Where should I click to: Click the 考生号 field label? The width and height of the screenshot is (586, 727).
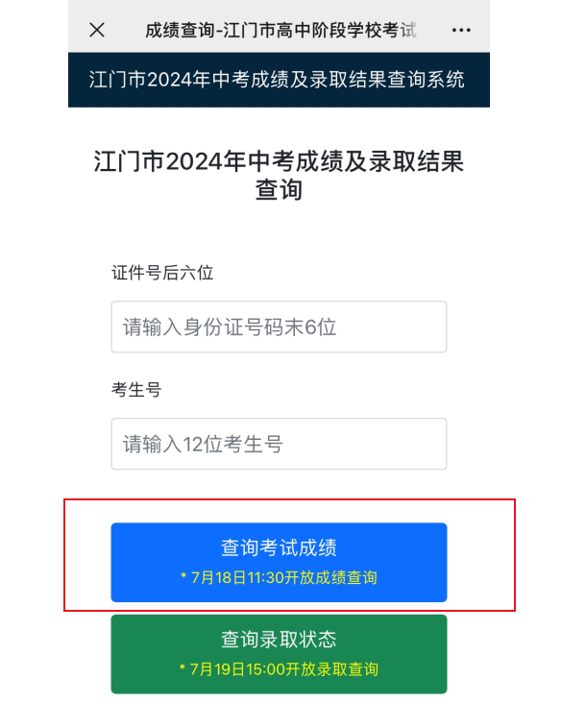click(x=136, y=390)
